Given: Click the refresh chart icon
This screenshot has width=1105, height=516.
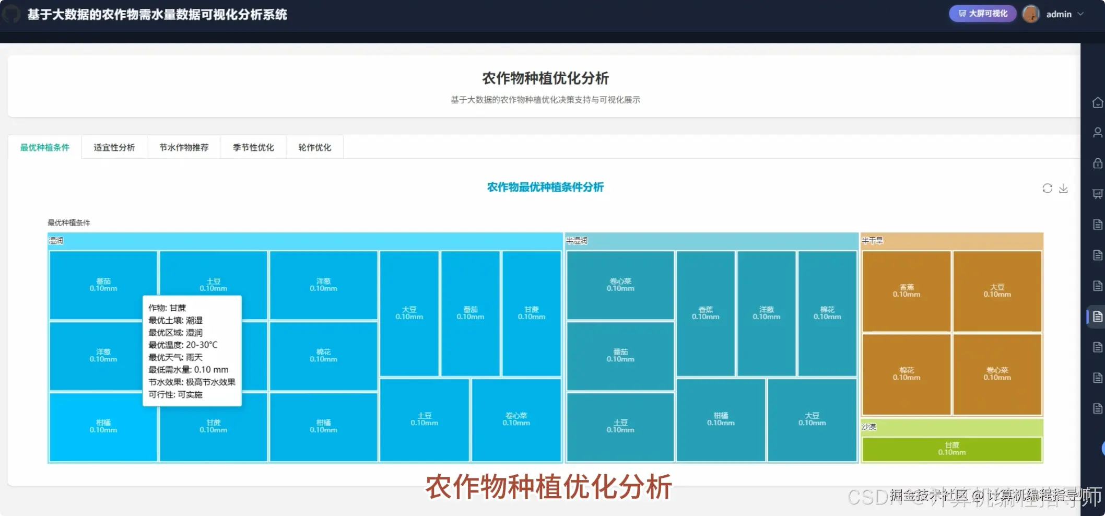Looking at the screenshot, I should [x=1047, y=189].
